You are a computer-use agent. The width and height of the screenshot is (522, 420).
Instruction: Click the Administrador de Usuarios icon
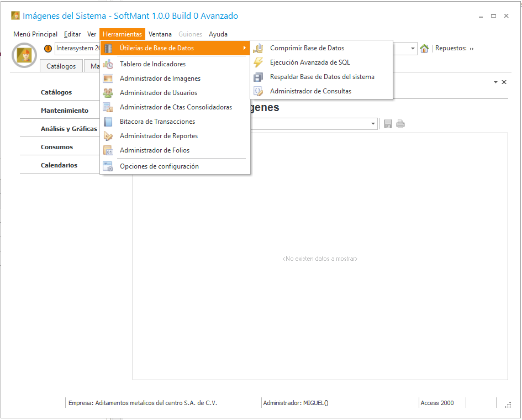(108, 93)
